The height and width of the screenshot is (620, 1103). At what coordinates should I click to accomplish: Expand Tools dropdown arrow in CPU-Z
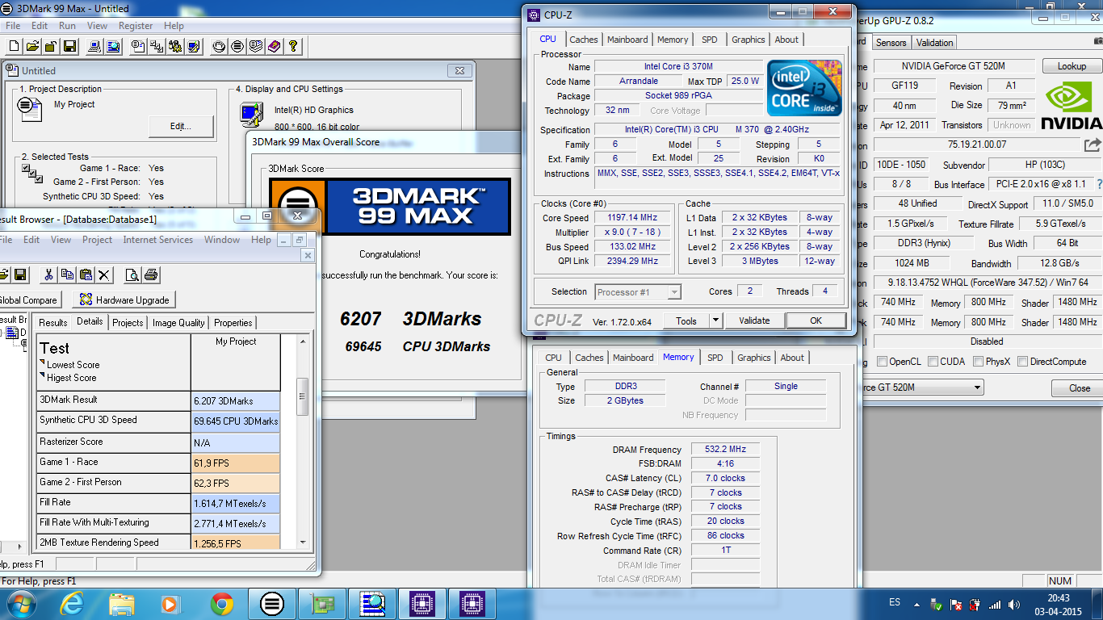pos(715,320)
